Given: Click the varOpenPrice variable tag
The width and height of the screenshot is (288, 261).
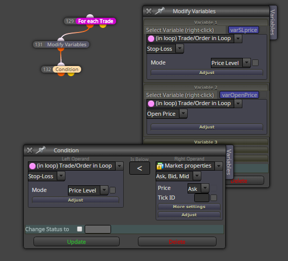Looking at the screenshot, I should click(x=239, y=95).
